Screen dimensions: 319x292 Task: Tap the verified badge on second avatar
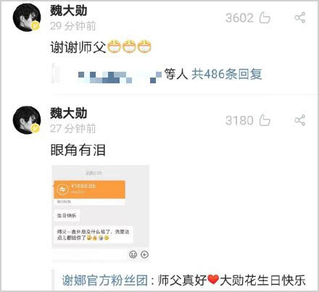tap(36, 128)
